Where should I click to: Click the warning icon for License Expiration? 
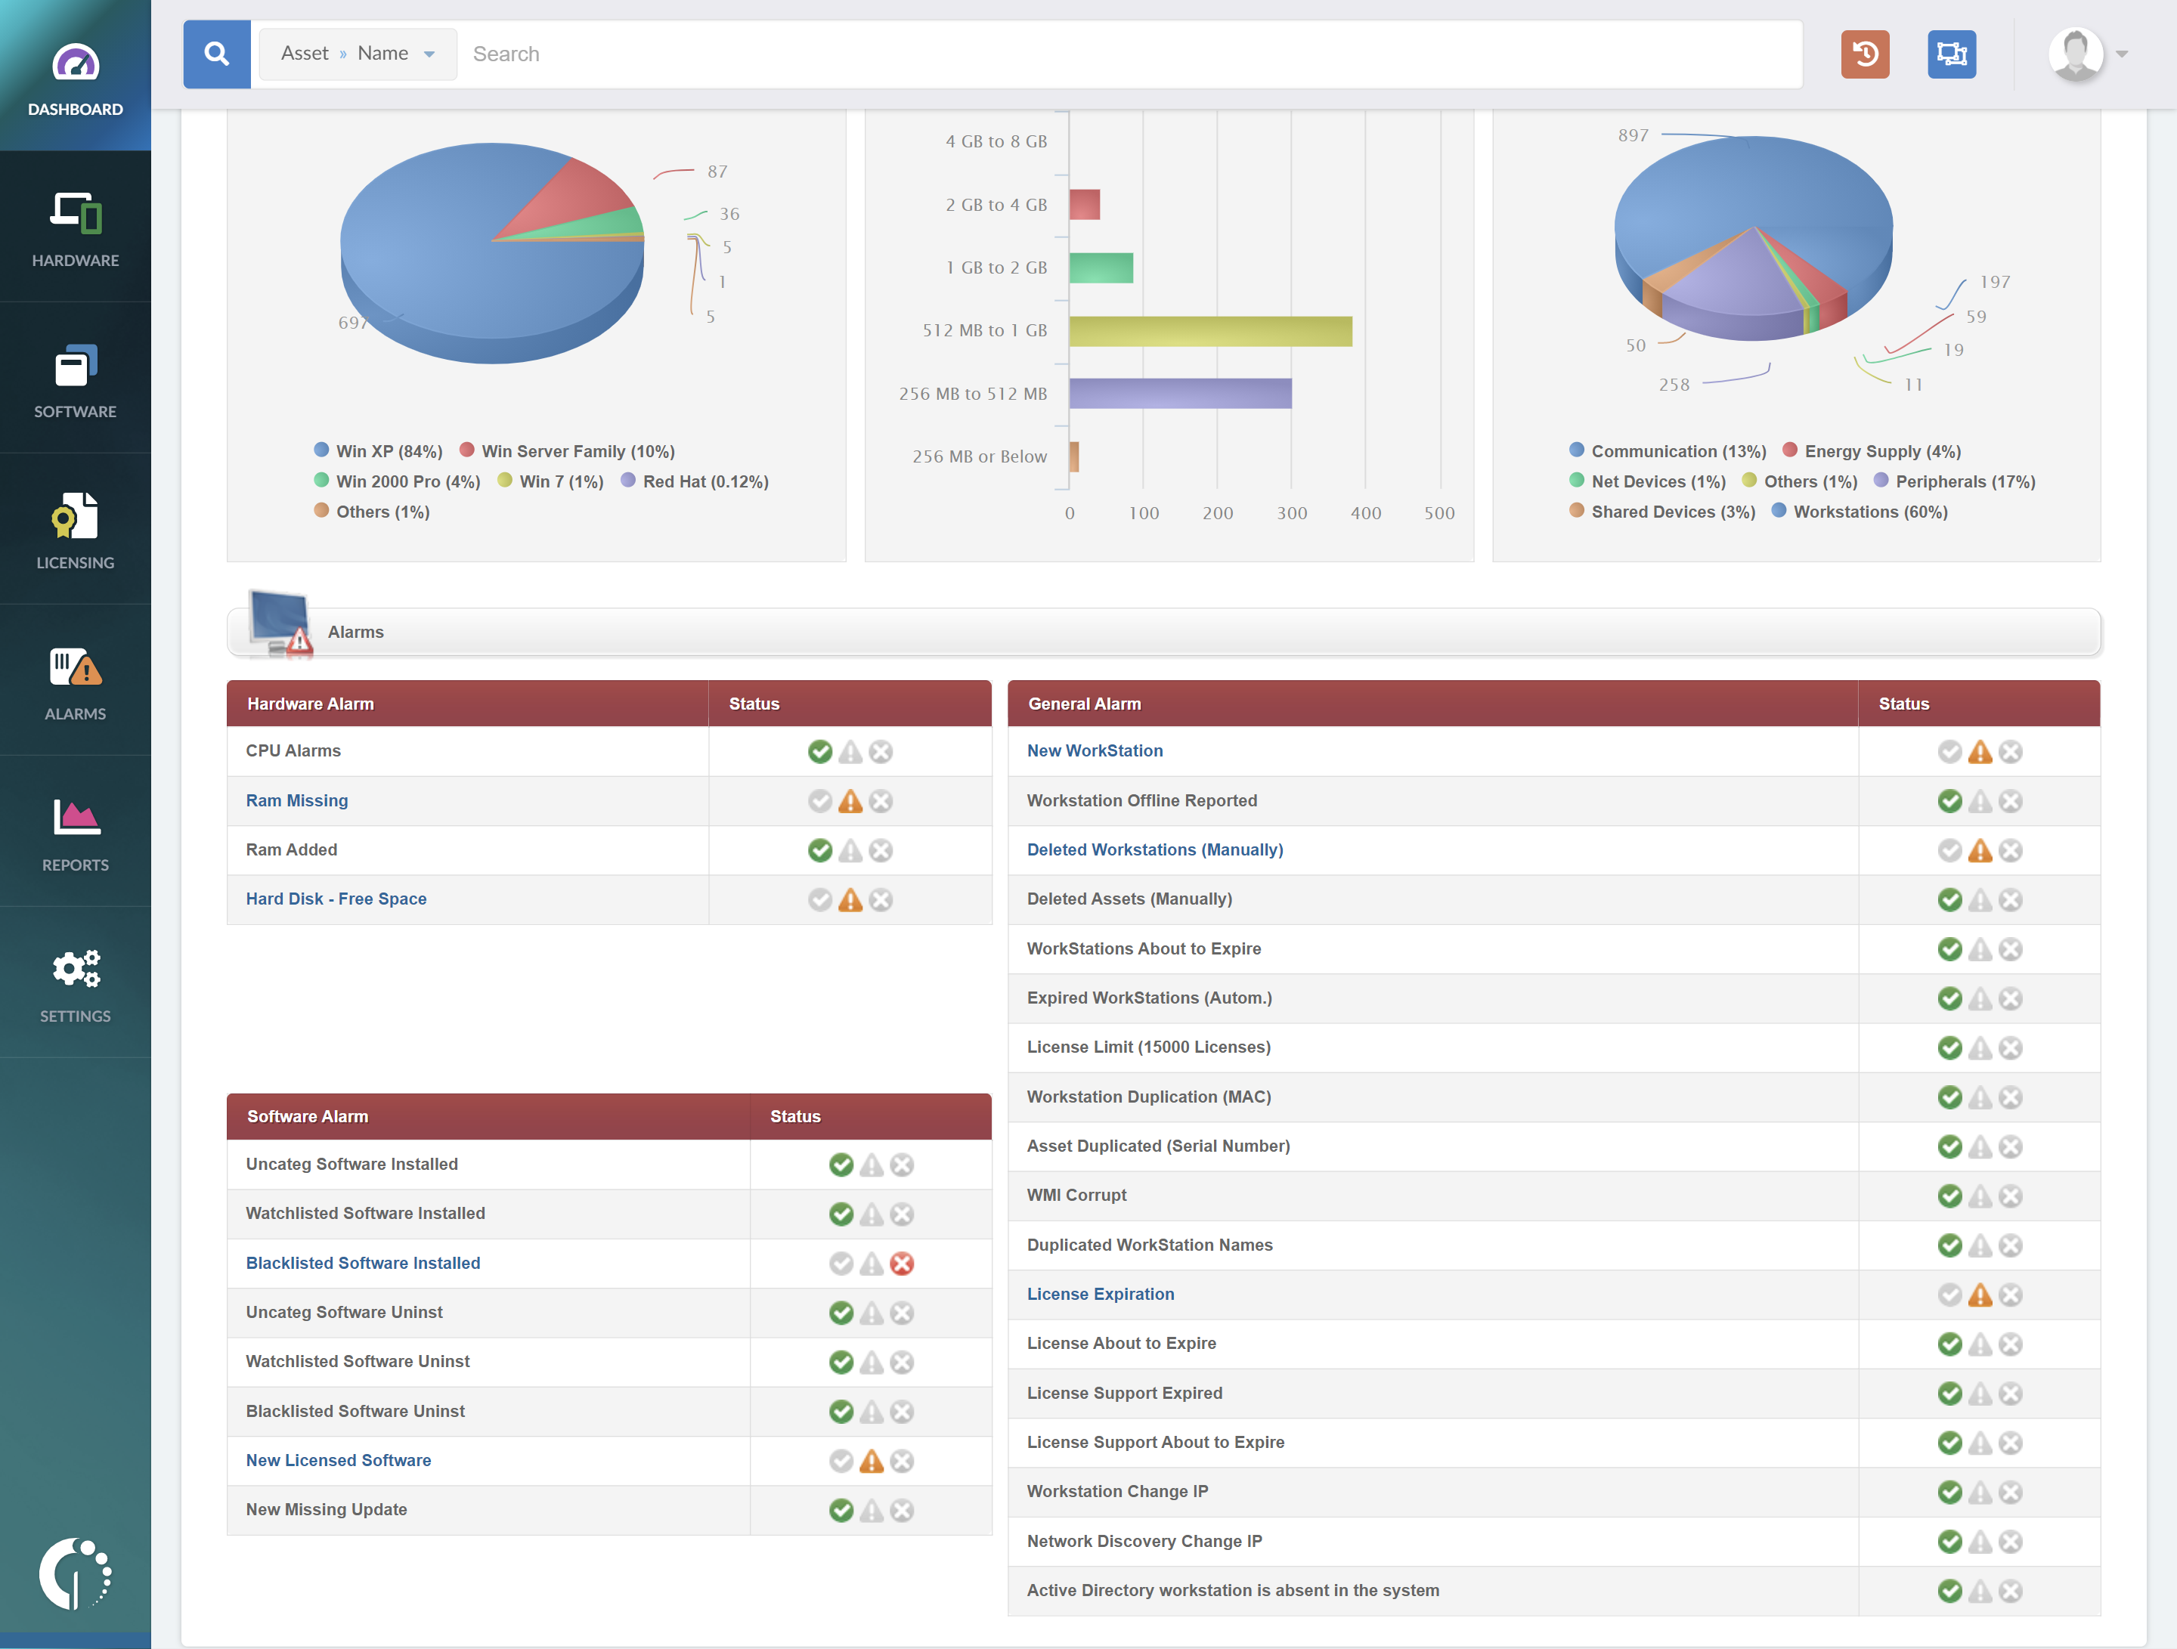tap(1979, 1295)
